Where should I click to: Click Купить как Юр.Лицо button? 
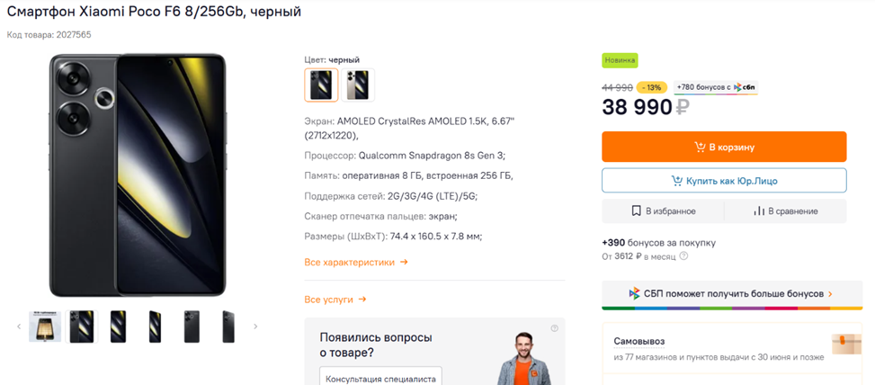pyautogui.click(x=724, y=181)
